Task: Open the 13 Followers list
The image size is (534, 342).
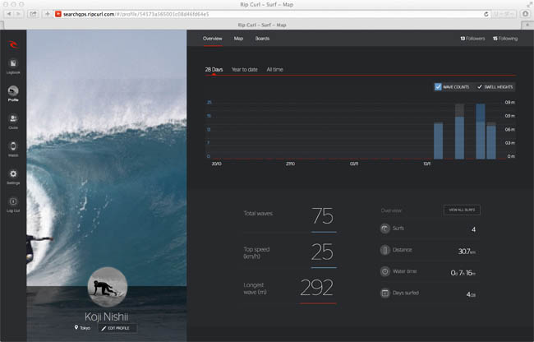Action: 472,39
